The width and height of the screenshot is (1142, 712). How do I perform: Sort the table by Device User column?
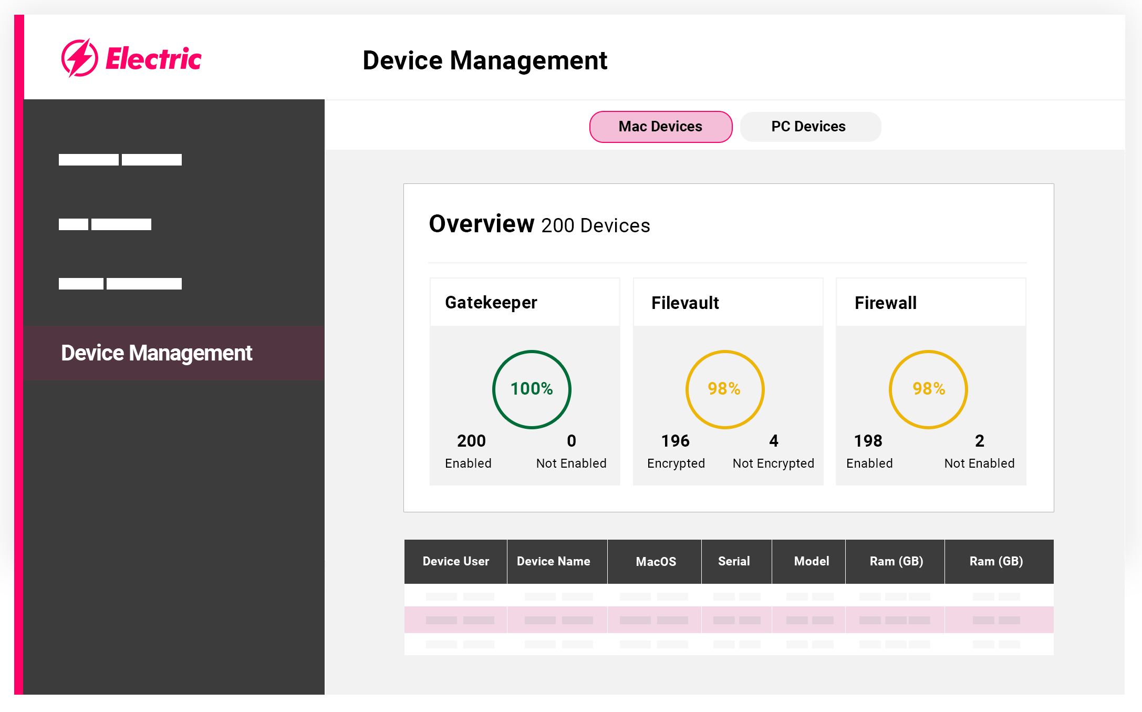tap(455, 561)
